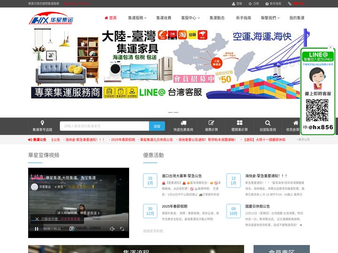Image resolution: width=338 pixels, height=253 pixels.
Task: Toggle video fullscreen mode
Action: (122, 229)
